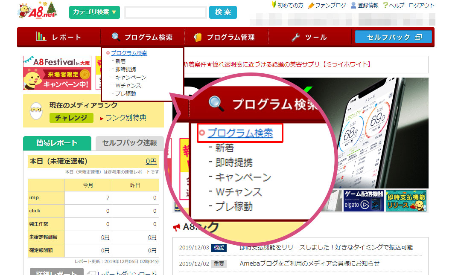Image resolution: width=461 pixels, height=275 pixels.
Task: Click the 昨日 column header
Action: [135, 185]
